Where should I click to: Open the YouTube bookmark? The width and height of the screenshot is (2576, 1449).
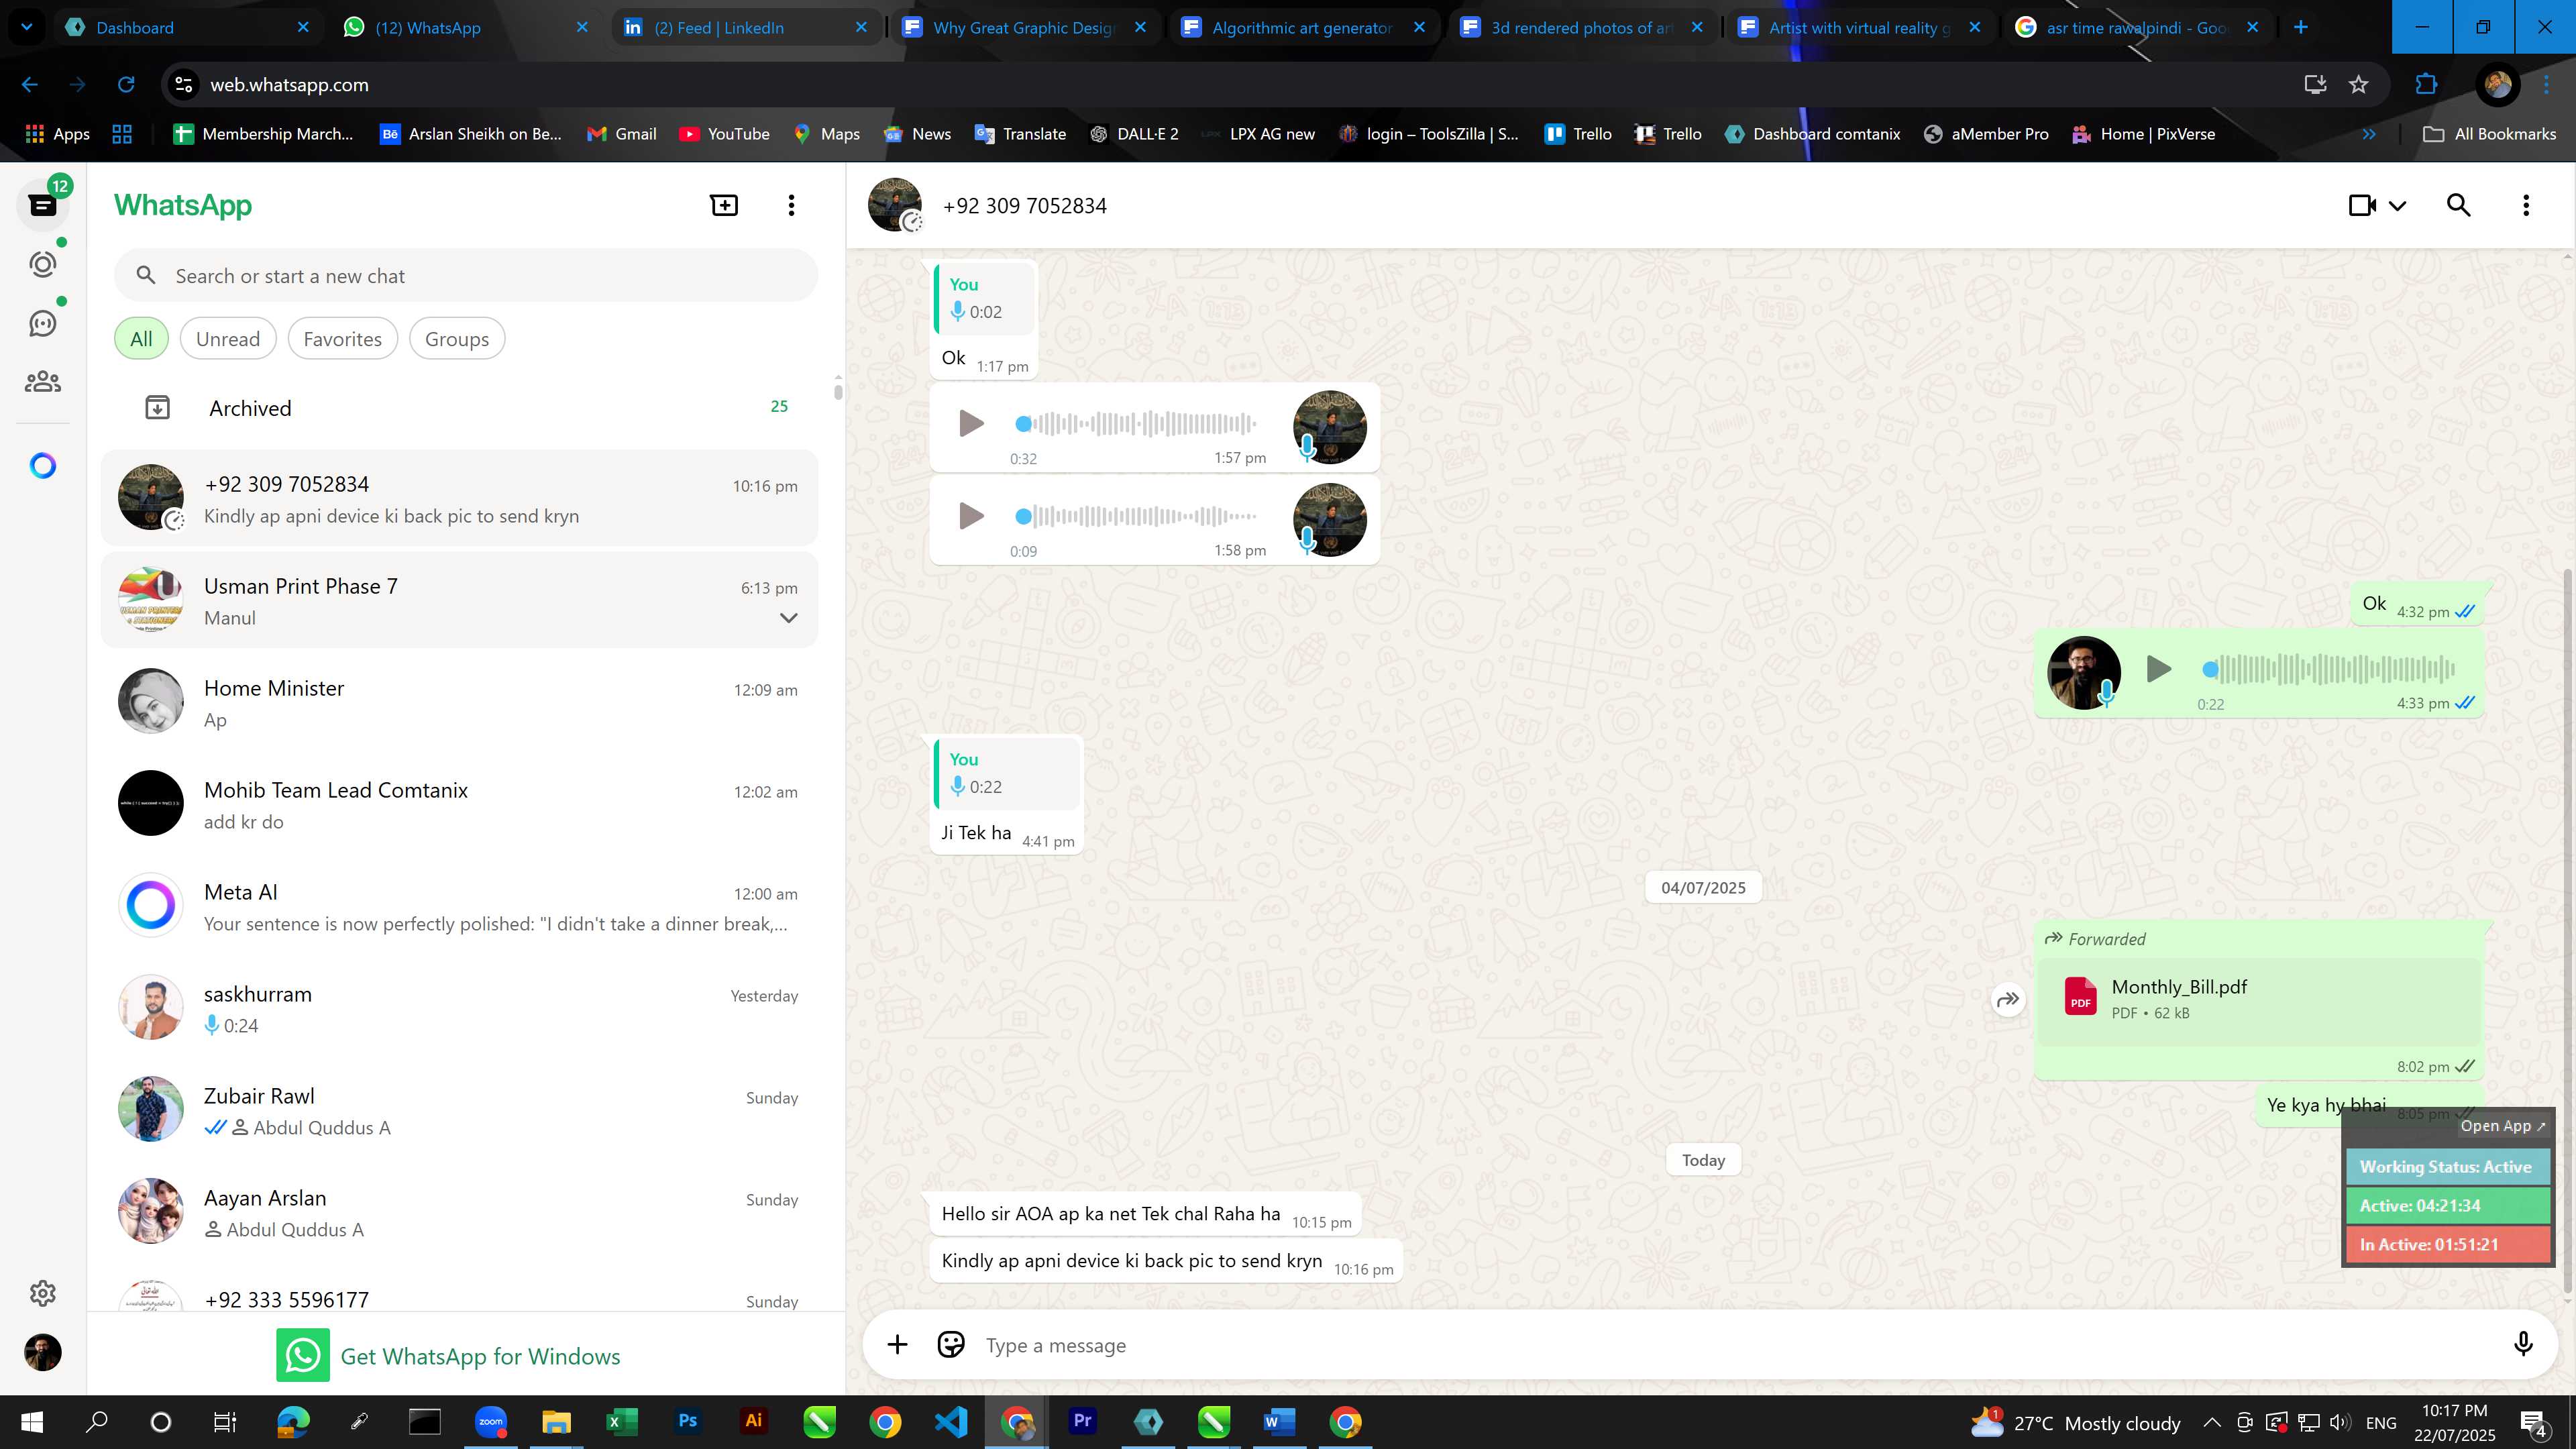pyautogui.click(x=724, y=134)
